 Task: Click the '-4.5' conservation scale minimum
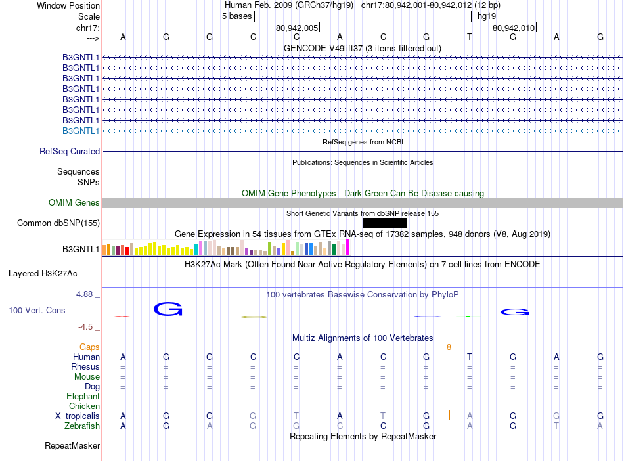[85, 327]
